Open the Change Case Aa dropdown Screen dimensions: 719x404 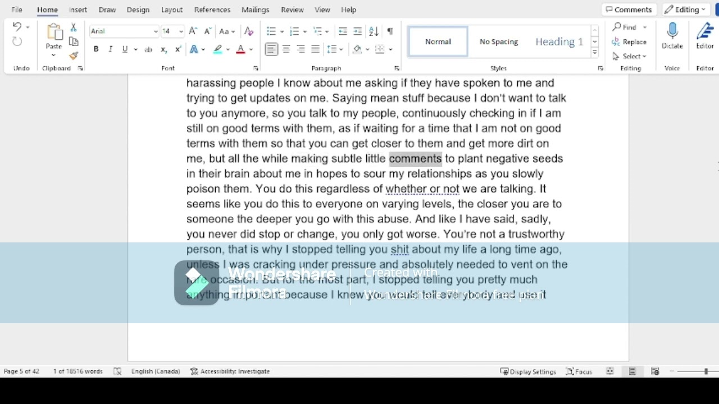click(227, 31)
